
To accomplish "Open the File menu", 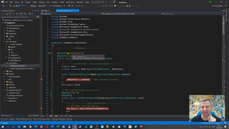I will pos(6,2).
